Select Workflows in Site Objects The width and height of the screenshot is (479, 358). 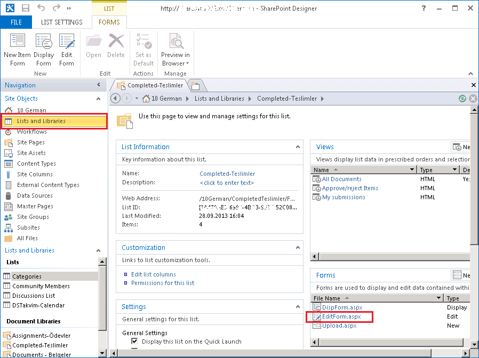point(32,132)
